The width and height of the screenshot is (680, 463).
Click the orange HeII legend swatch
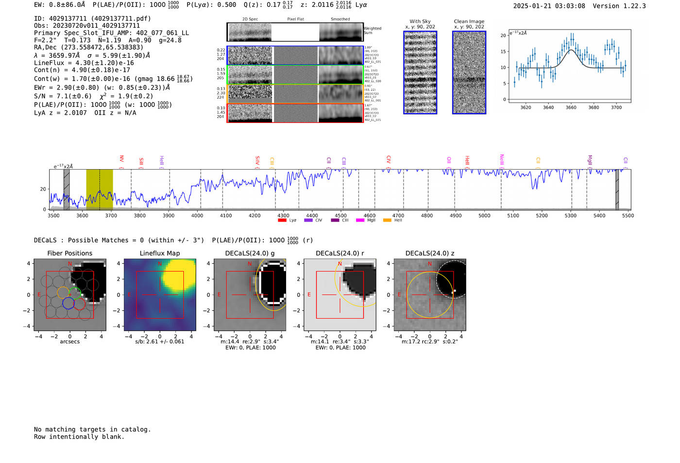(x=387, y=221)
